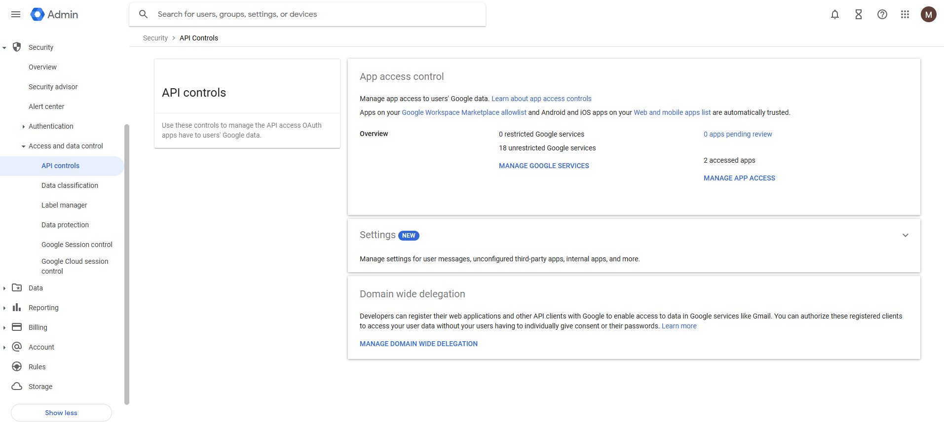Viewport: 944px width, 425px height.
Task: Open the Overview menu item
Action: tap(42, 67)
